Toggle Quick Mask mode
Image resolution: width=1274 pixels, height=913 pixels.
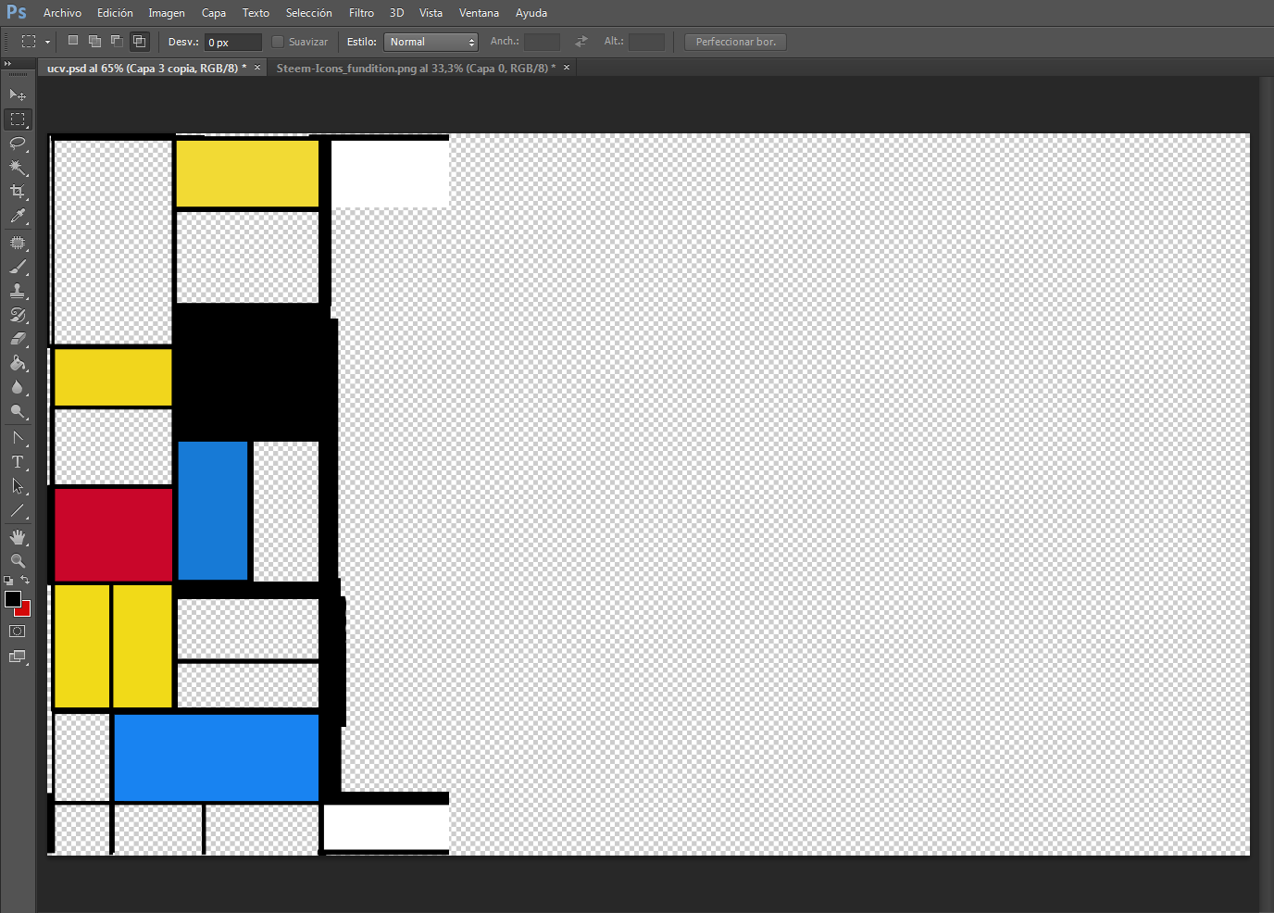pyautogui.click(x=18, y=632)
